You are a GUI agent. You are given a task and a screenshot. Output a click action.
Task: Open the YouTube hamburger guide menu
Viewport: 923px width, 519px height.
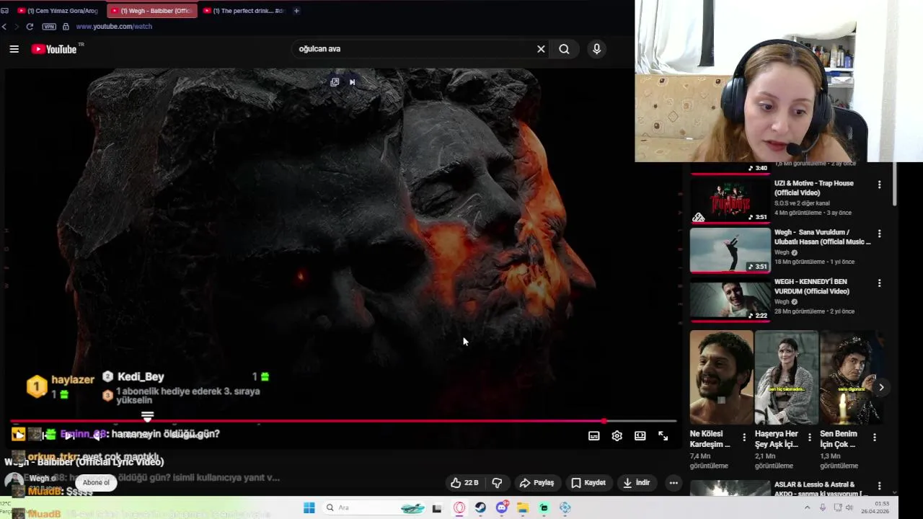pos(14,49)
